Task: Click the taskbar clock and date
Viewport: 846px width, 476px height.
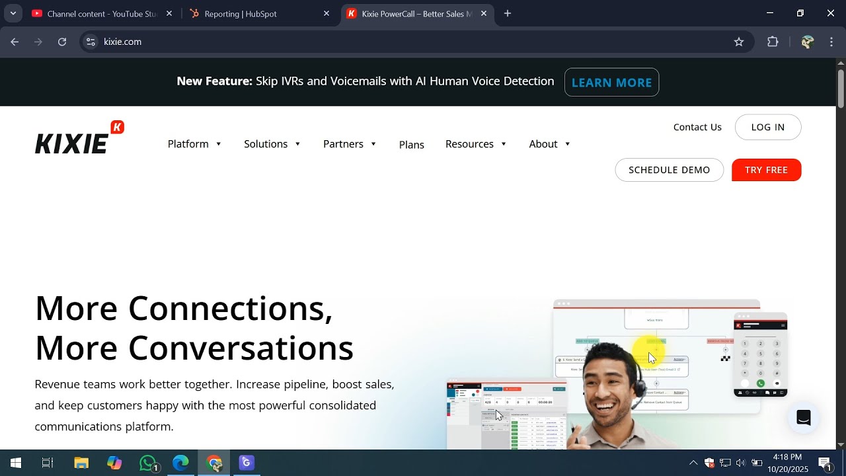Action: click(x=788, y=463)
